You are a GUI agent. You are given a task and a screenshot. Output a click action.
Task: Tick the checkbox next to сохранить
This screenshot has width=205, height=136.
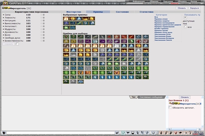point(17,44)
